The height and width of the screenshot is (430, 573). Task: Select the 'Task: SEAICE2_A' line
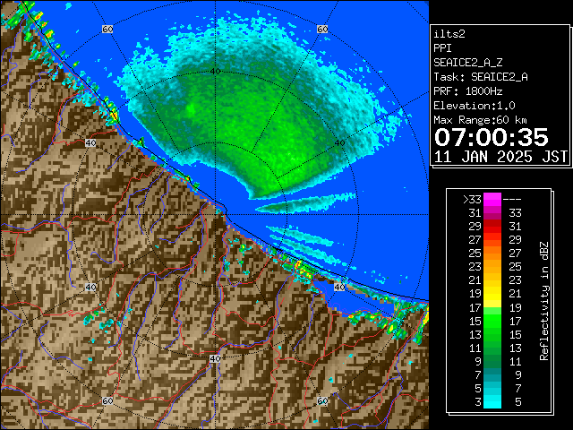481,77
